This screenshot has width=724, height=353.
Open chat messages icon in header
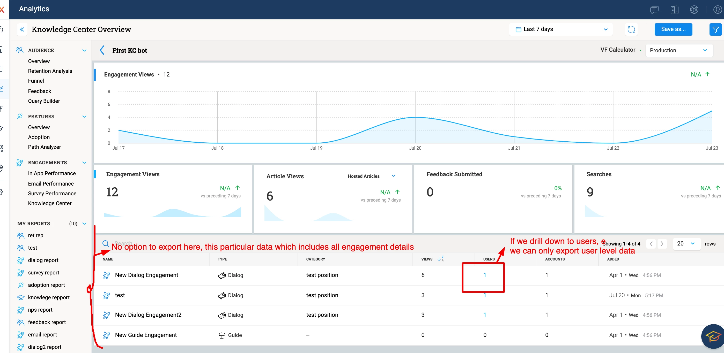pos(654,10)
